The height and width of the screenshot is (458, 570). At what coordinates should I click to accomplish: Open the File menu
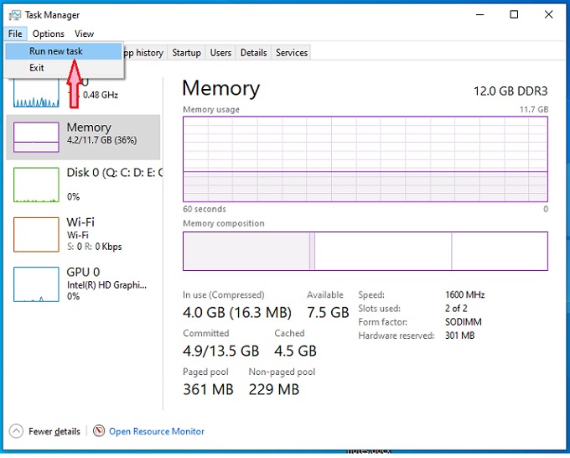pos(15,34)
